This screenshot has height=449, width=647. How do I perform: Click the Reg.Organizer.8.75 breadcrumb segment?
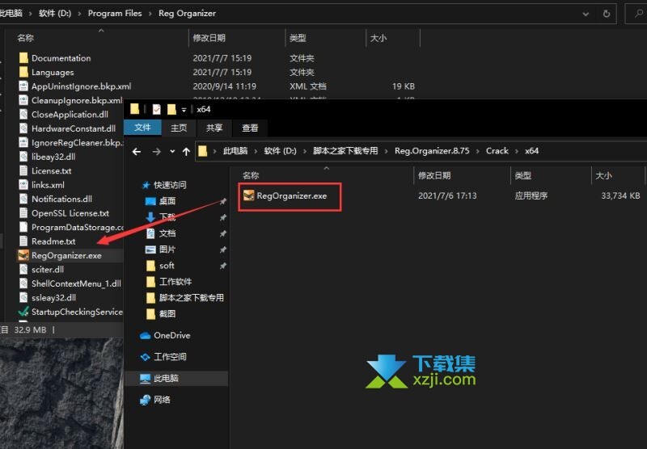[x=432, y=151]
